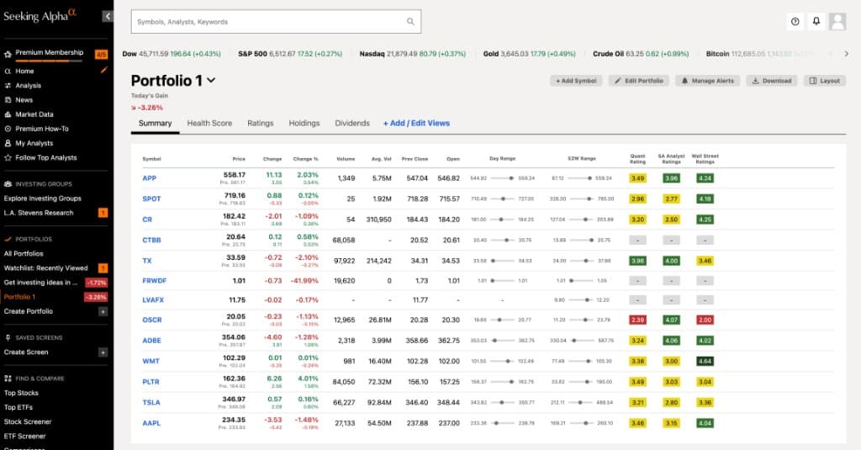861x450 pixels.
Task: Open help question mark icon
Action: pyautogui.click(x=795, y=21)
